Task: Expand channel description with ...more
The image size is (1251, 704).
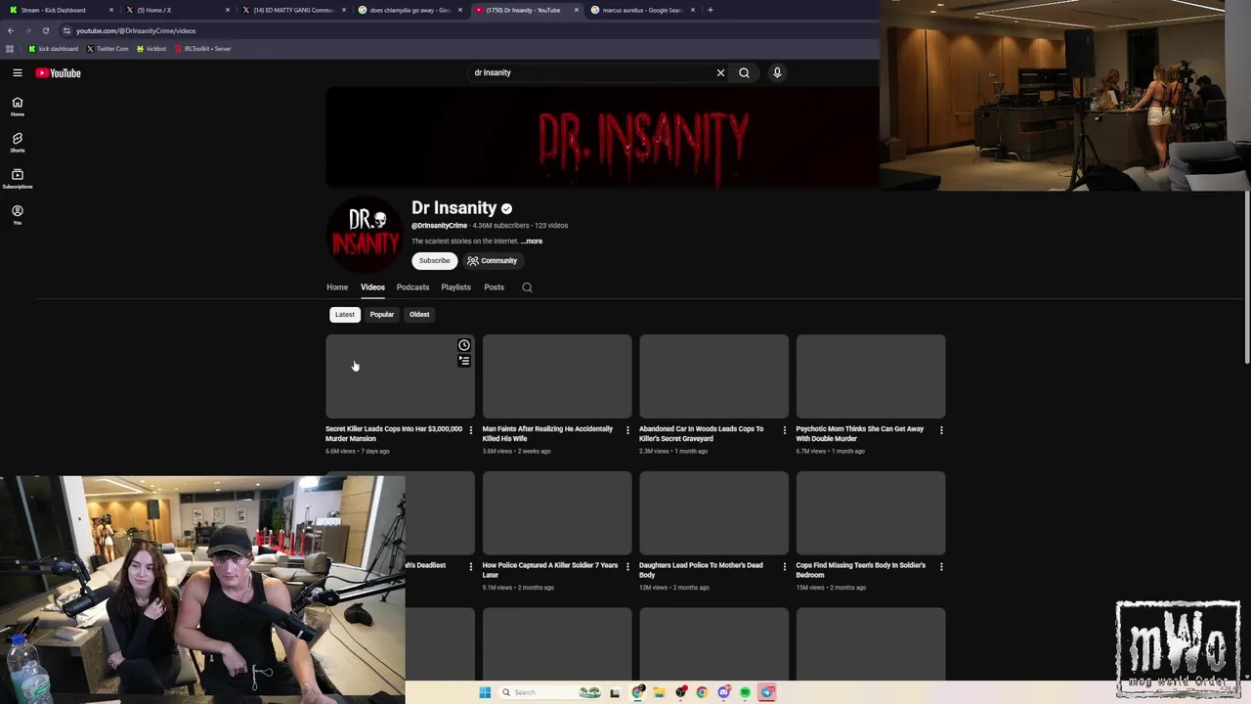Action: [x=532, y=242]
